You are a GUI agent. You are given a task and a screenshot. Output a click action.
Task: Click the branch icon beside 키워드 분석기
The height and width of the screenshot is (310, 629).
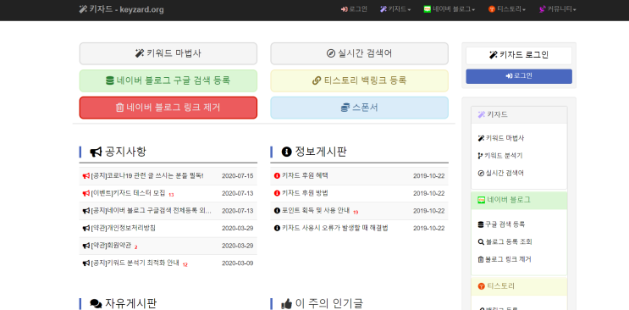(x=481, y=156)
